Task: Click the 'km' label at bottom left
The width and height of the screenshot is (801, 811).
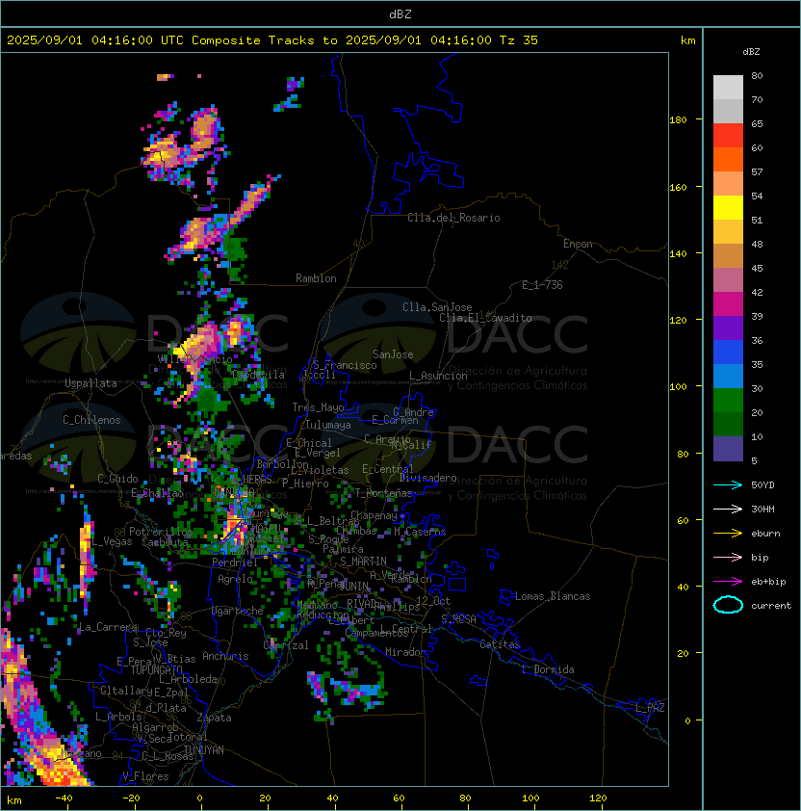Action: [x=14, y=800]
